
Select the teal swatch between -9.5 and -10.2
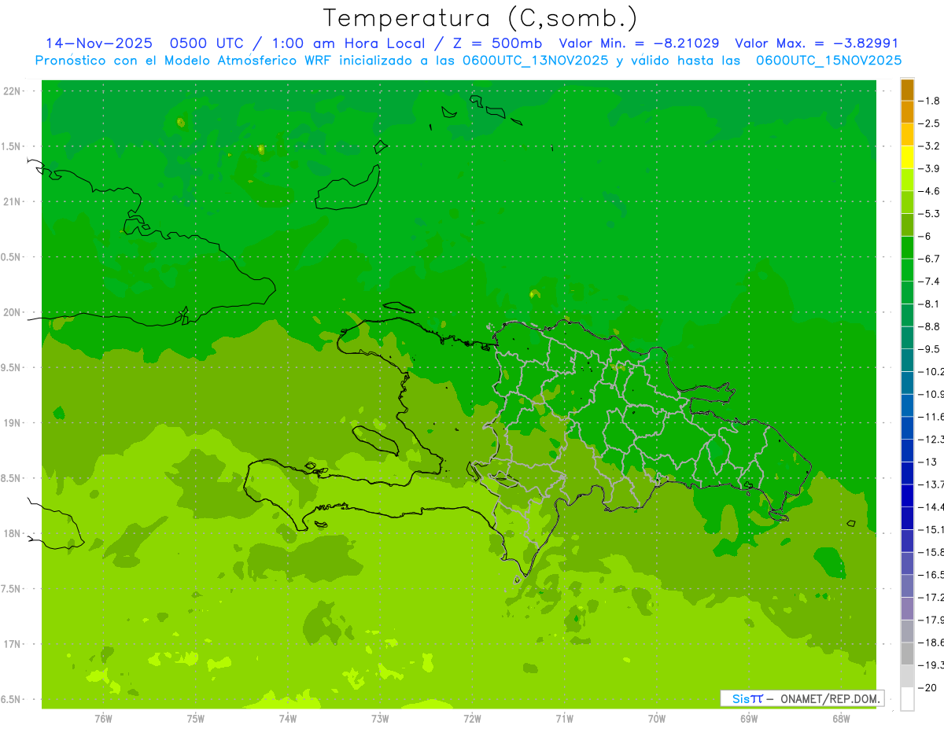pos(907,360)
